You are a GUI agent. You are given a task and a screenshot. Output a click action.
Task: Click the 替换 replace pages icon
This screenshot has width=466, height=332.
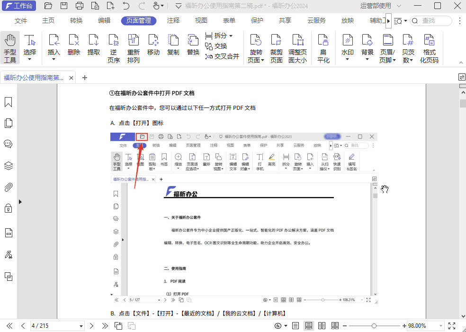click(x=193, y=45)
